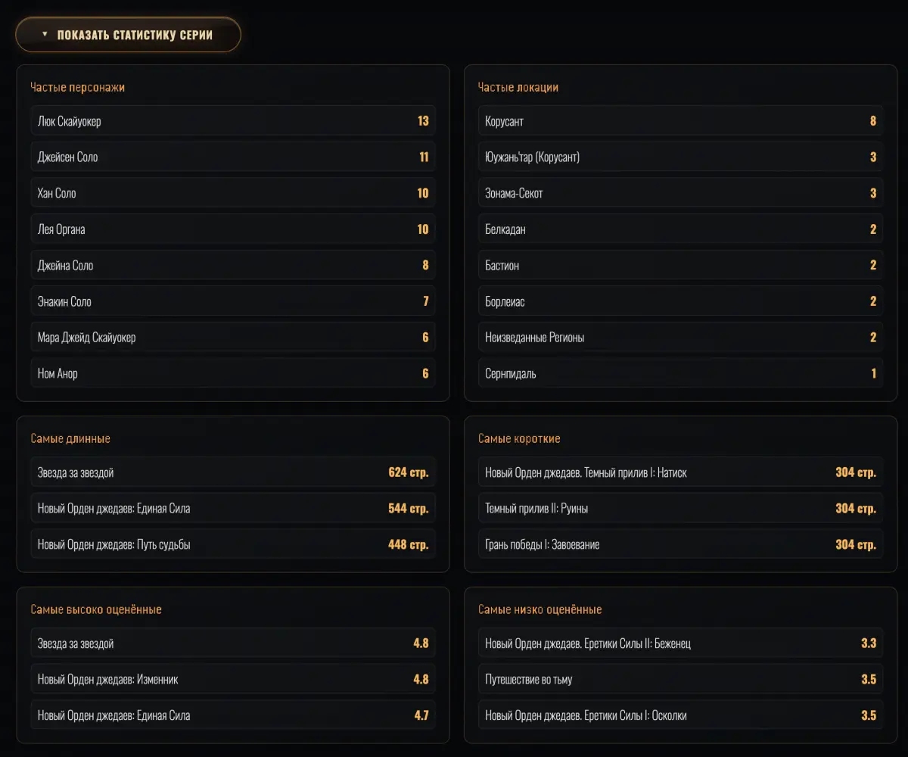Screen dimensions: 908x757
Task: Open Еретики Силы II: Беженец row
Action: click(x=680, y=643)
